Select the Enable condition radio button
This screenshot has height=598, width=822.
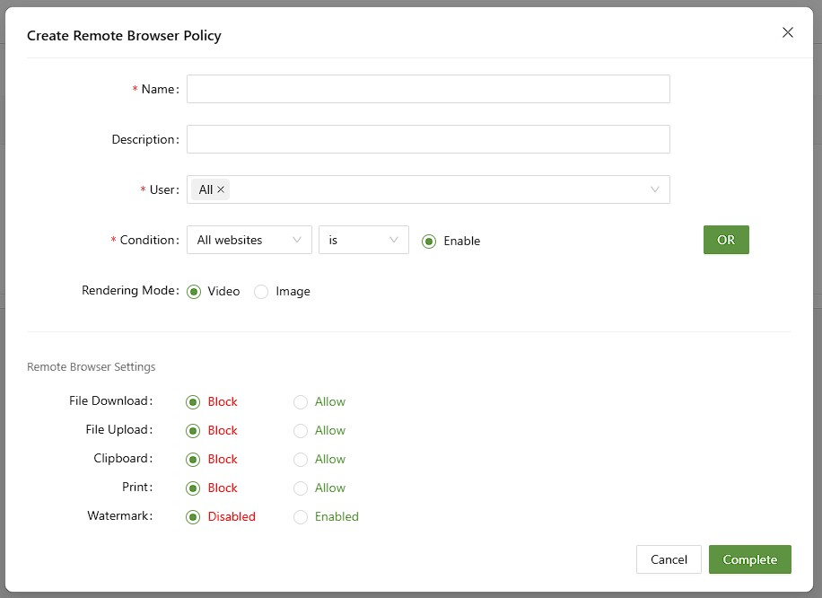[x=429, y=241]
